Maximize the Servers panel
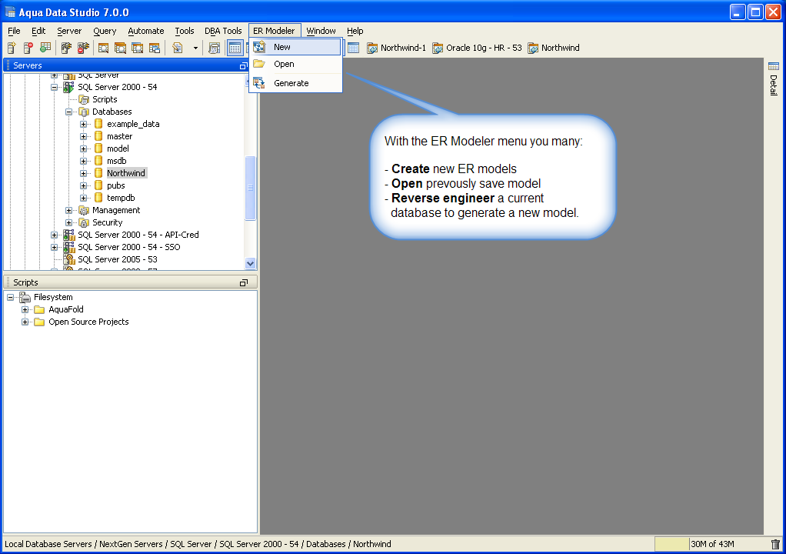 [243, 65]
